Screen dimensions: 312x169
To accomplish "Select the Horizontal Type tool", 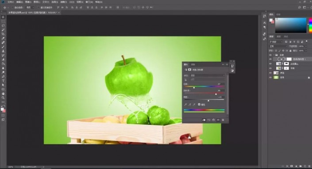I will coord(3,81).
